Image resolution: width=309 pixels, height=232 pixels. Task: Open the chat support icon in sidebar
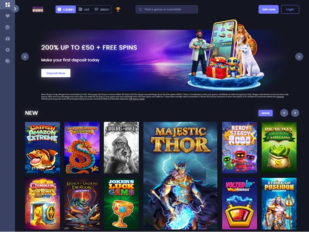point(7,61)
